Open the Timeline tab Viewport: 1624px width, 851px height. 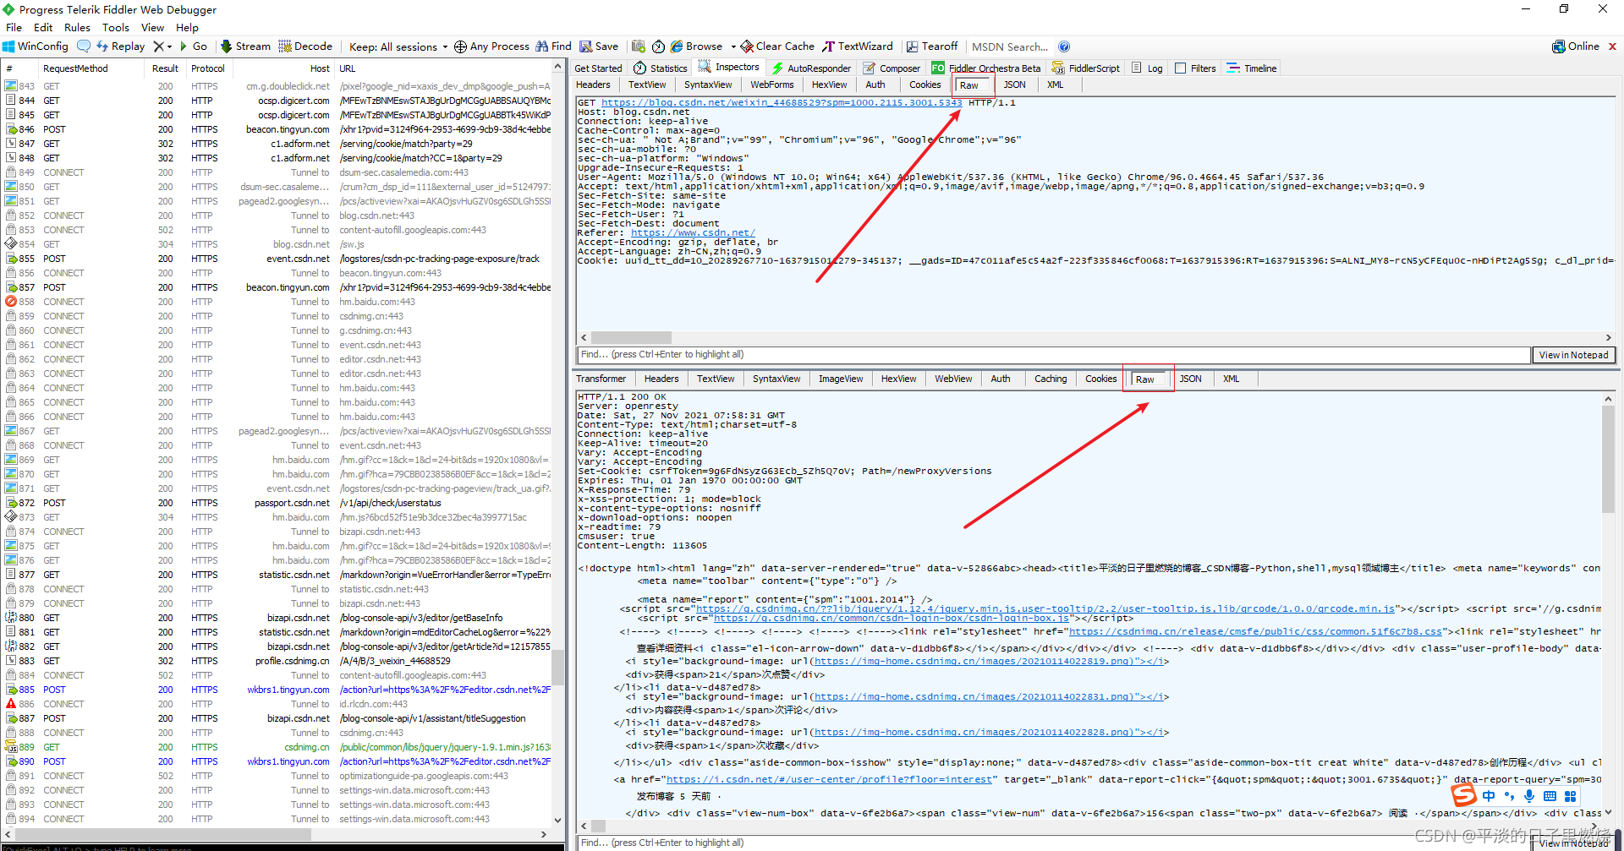(x=1252, y=68)
